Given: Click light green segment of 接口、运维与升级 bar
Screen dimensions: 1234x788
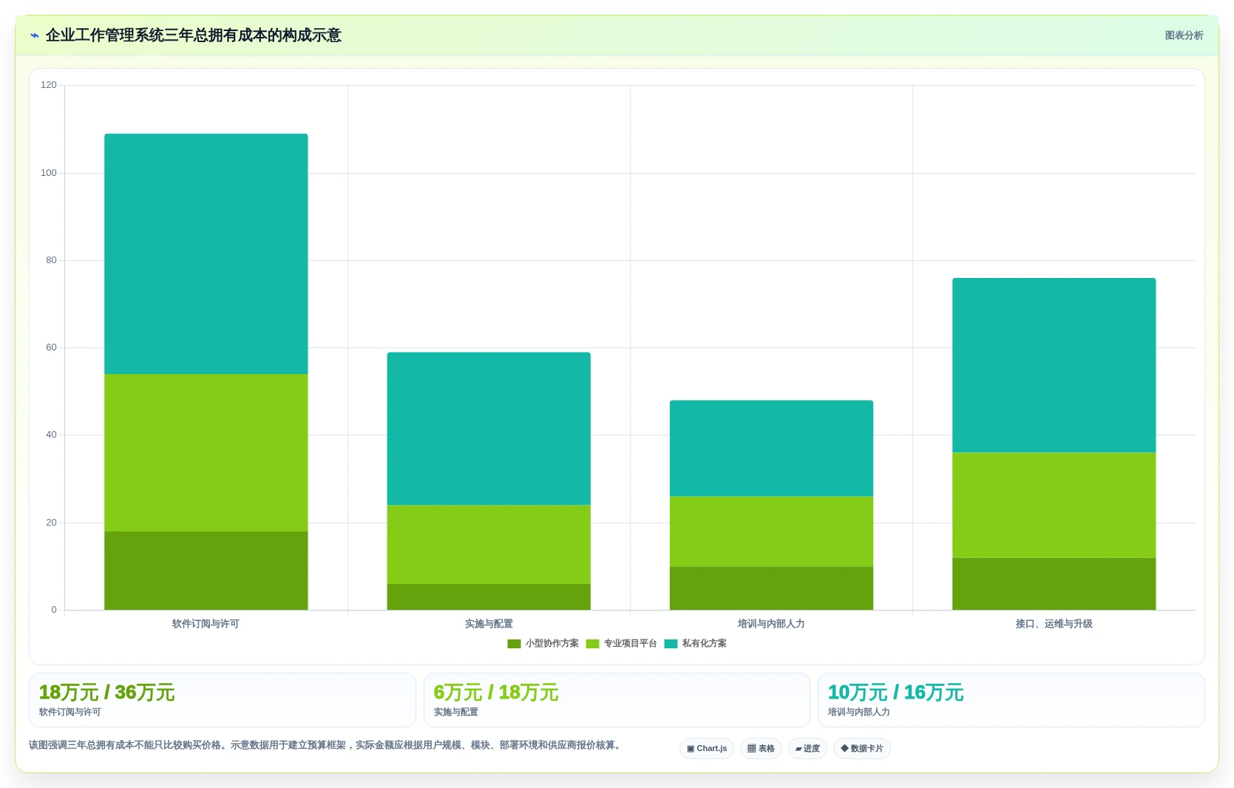Looking at the screenshot, I should [1054, 505].
